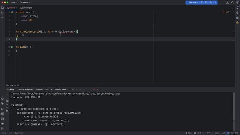
Task: Click the Clippy status bar widget
Action: pos(189,133)
